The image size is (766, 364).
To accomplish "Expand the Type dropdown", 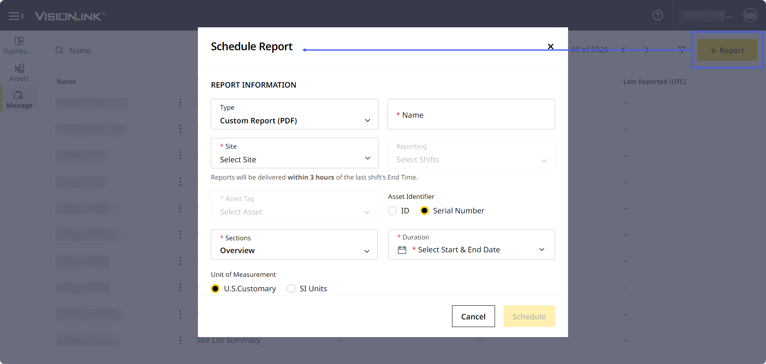I will (294, 114).
